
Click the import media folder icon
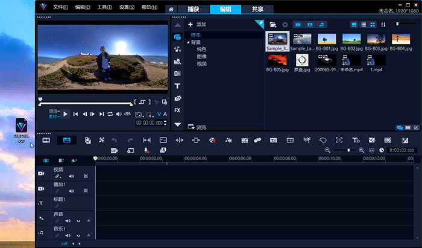click(273, 25)
